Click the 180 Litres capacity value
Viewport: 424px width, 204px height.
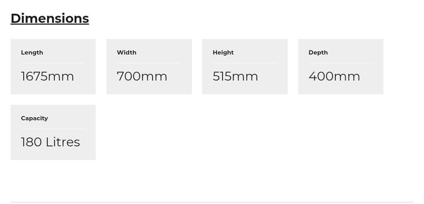51,142
